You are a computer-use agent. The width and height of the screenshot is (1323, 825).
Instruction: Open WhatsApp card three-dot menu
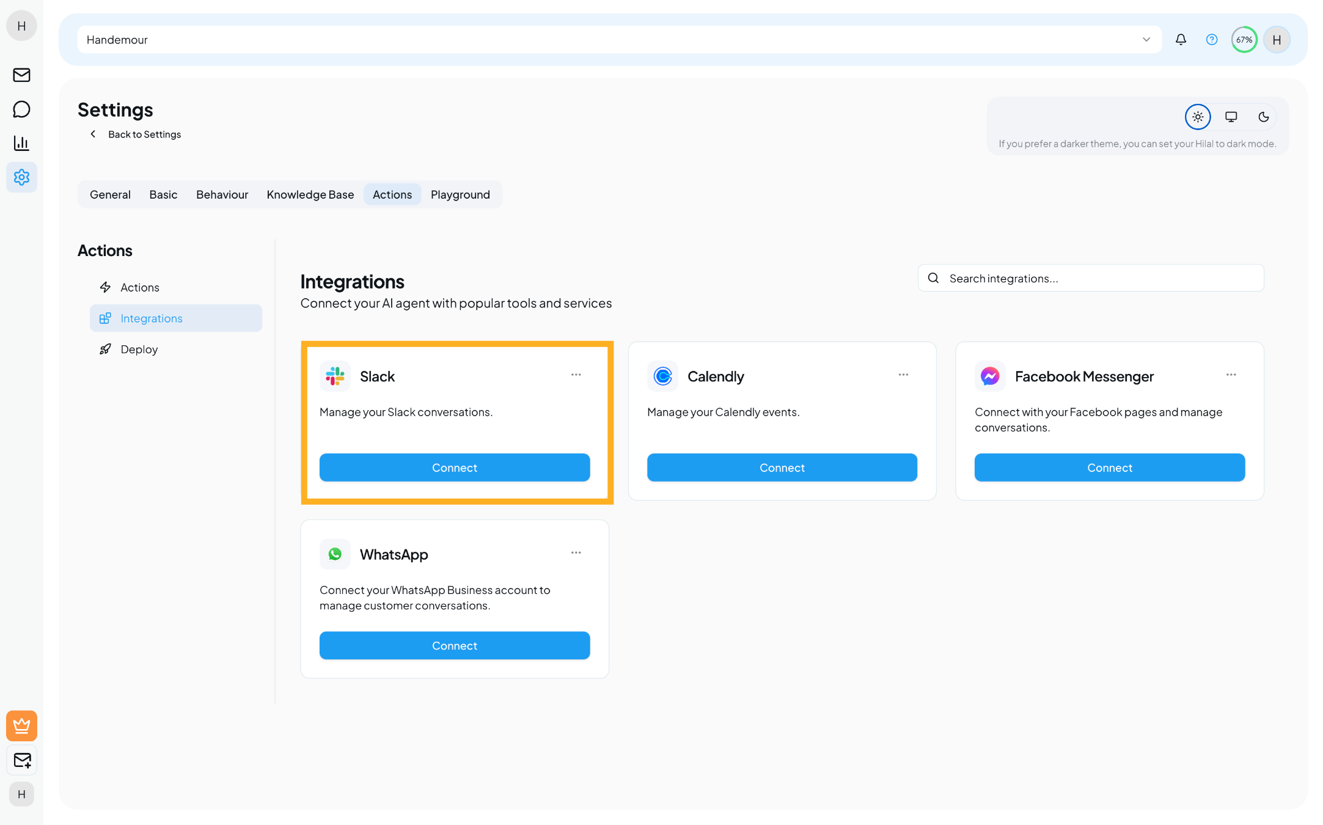pyautogui.click(x=576, y=552)
